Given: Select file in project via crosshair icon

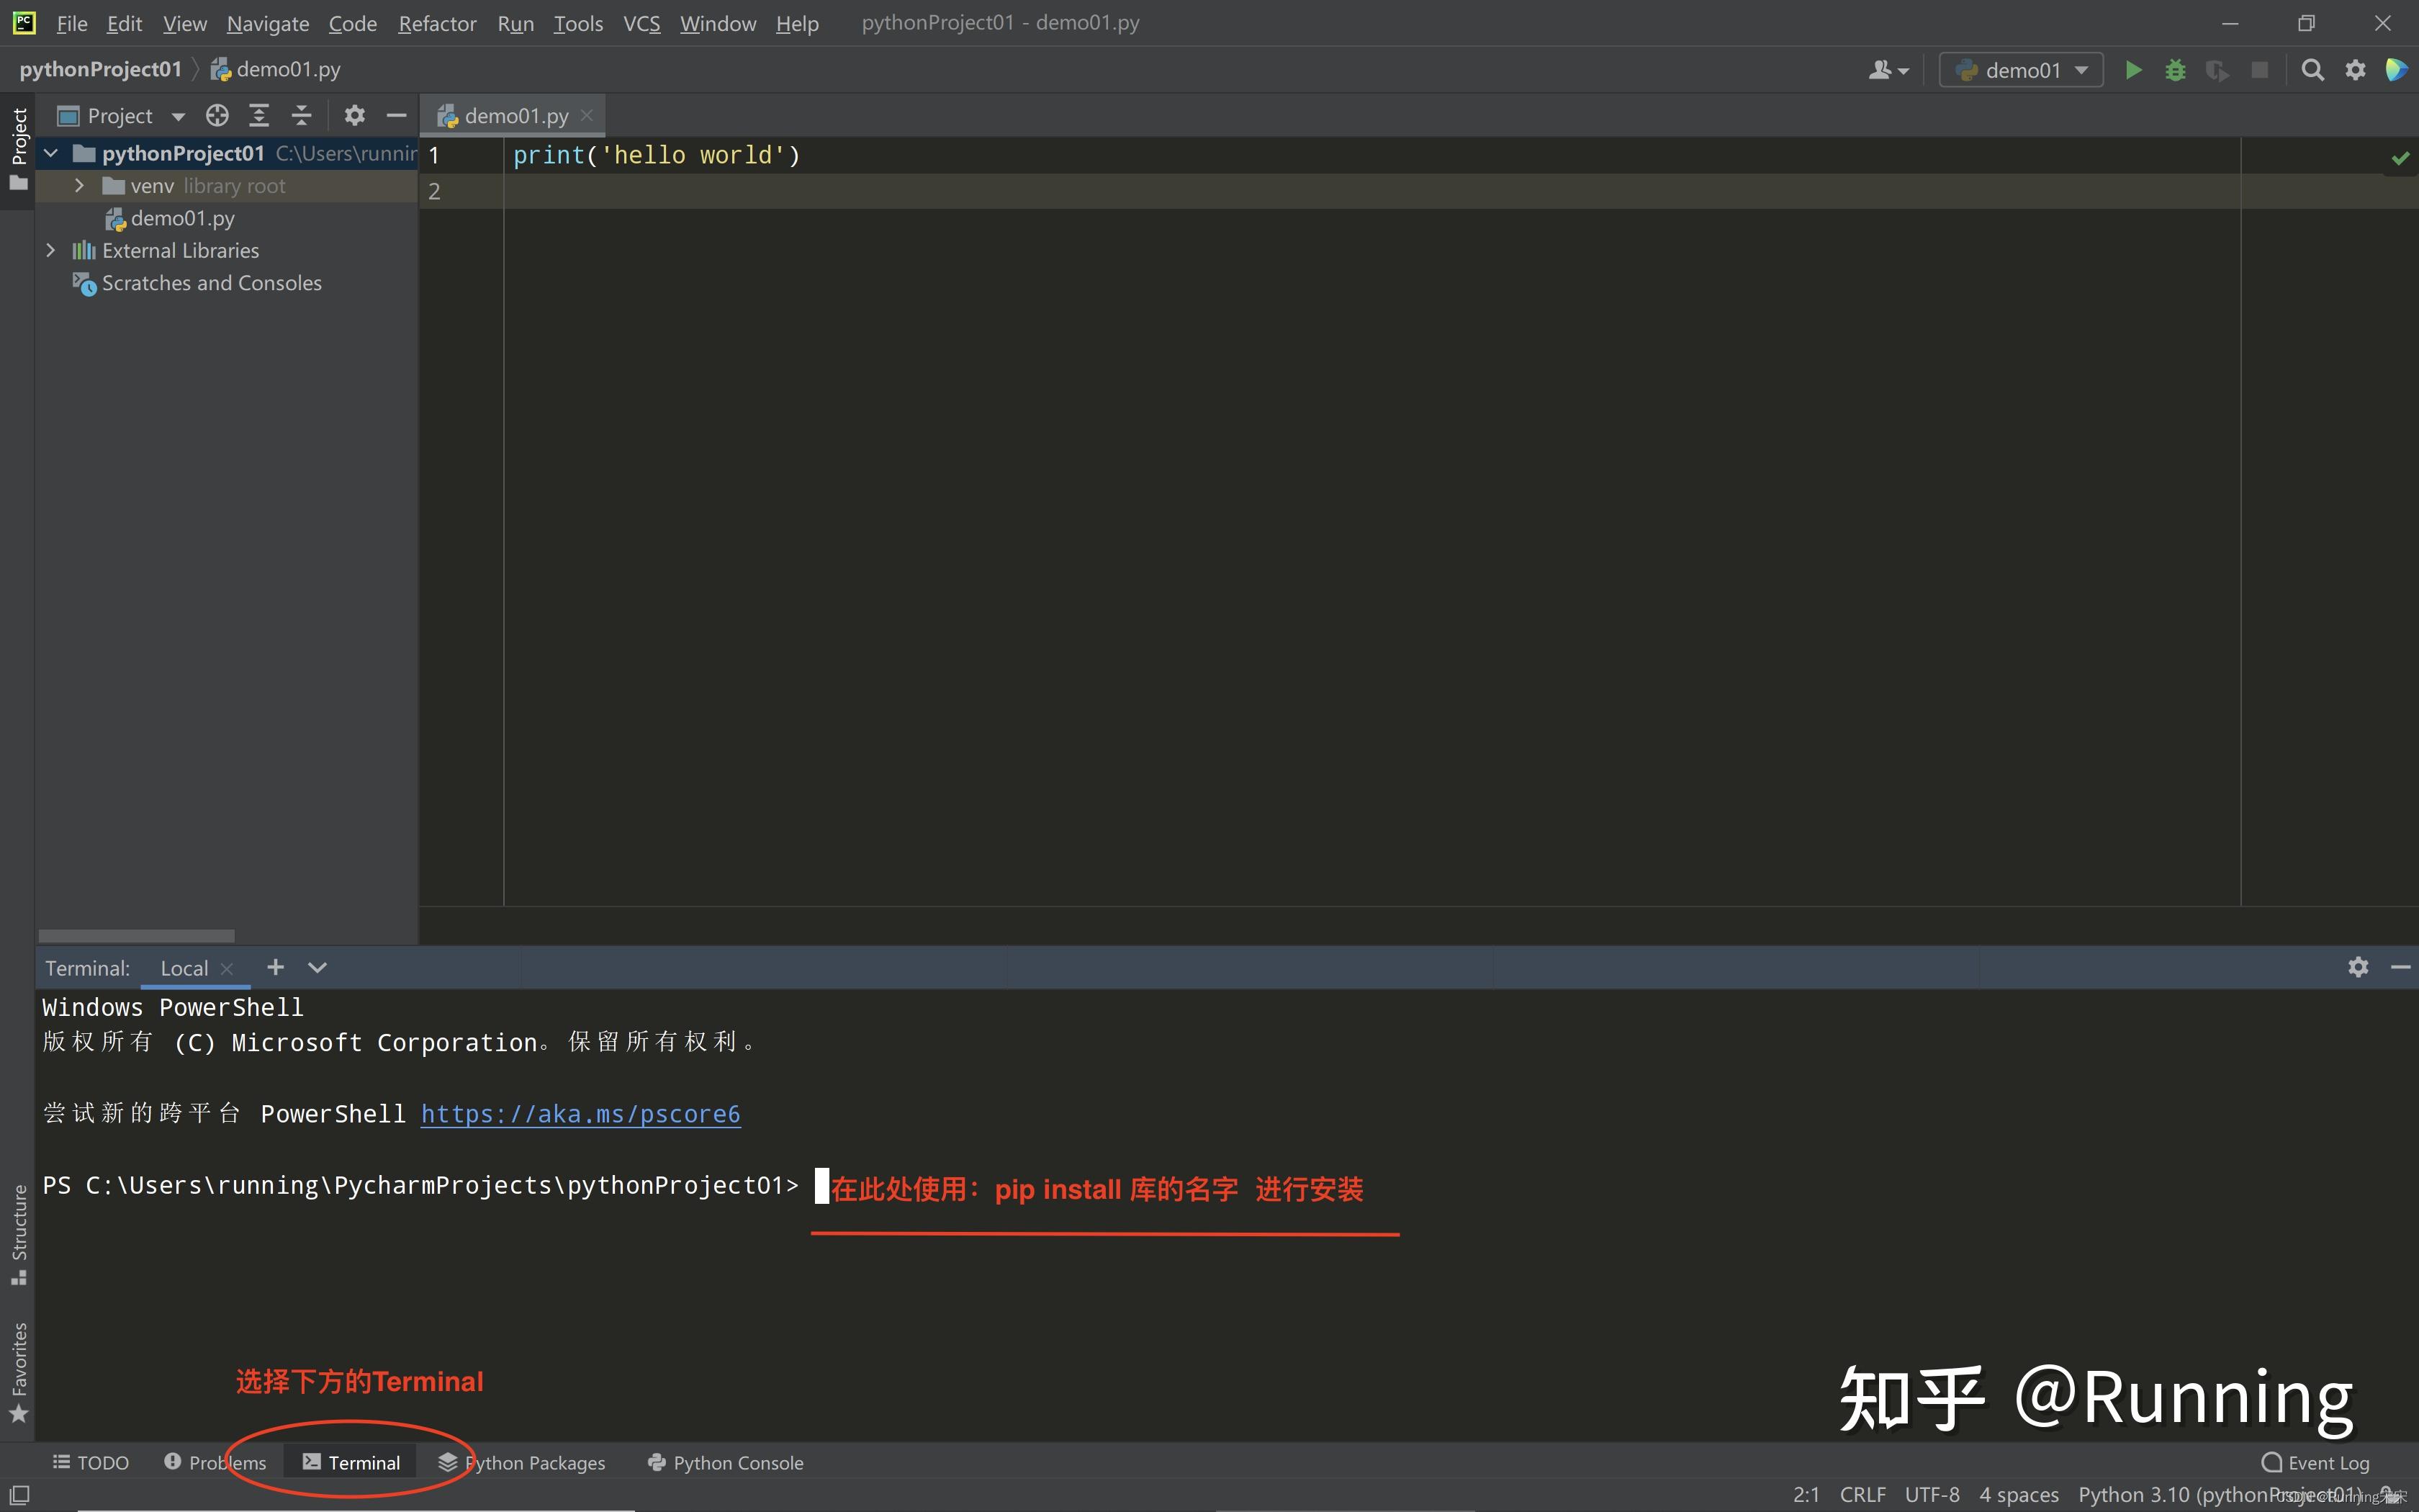Looking at the screenshot, I should (x=217, y=115).
